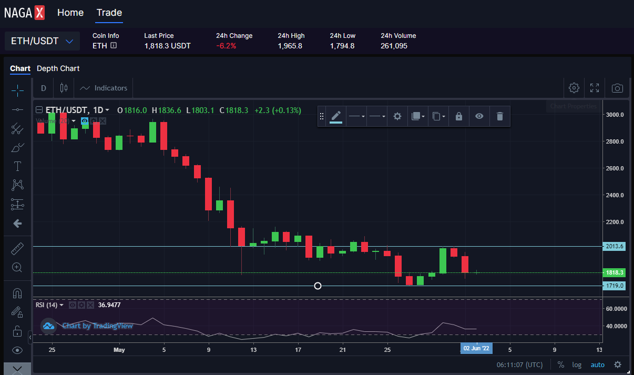
Task: Switch the chart to fullscreen mode
Action: coord(595,88)
